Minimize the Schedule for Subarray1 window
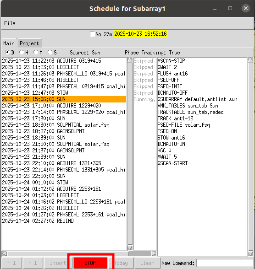The image size is (255, 269). coord(215,9)
